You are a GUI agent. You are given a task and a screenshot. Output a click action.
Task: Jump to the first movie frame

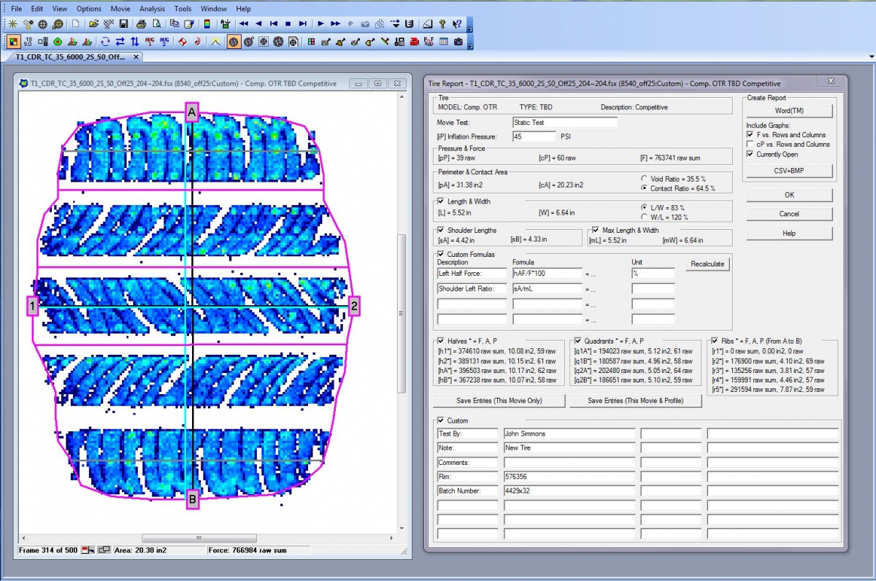coord(274,24)
